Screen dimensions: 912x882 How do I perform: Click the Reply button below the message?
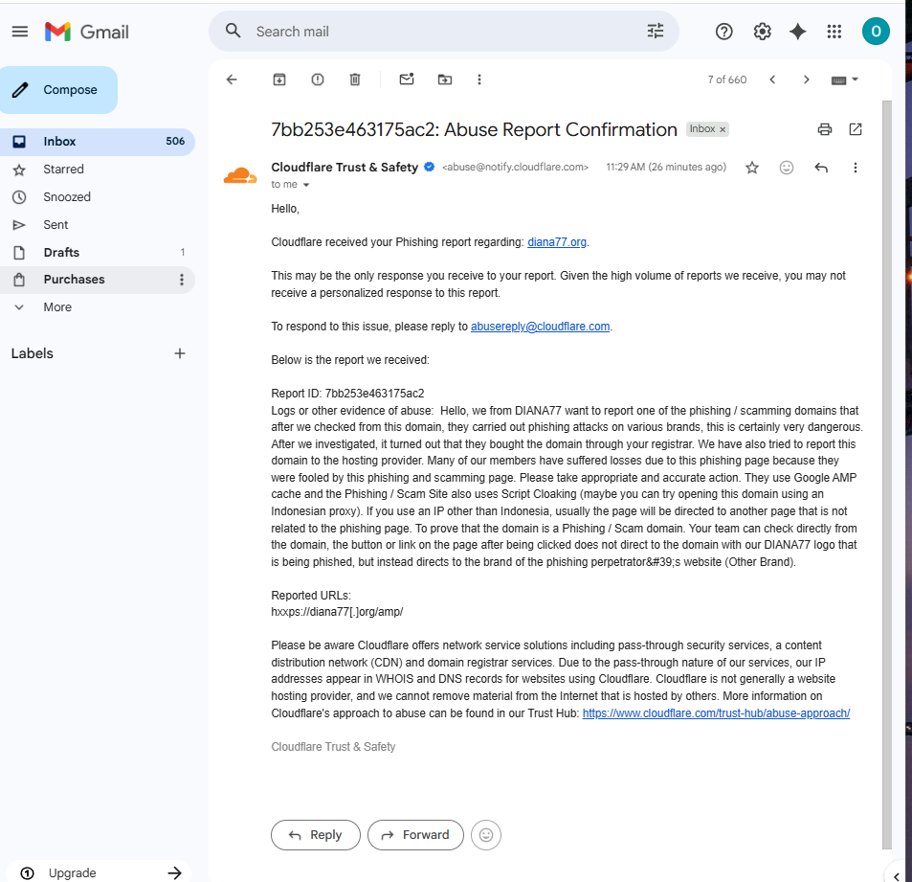pyautogui.click(x=315, y=835)
